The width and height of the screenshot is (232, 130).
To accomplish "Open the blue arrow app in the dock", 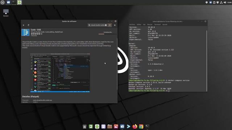I will click(x=129, y=126).
